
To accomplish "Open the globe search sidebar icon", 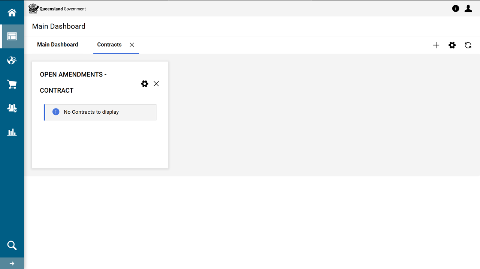I will point(12,60).
